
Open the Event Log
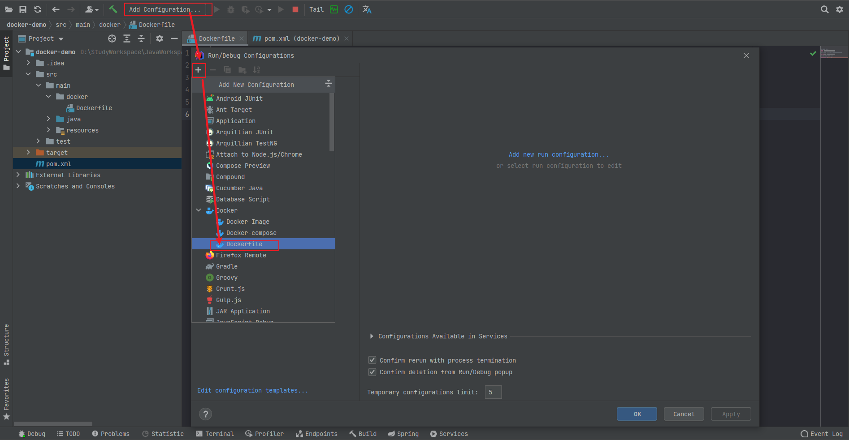click(822, 434)
